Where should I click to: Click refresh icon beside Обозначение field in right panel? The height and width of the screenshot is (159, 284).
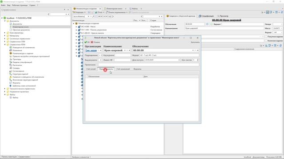click(207, 24)
